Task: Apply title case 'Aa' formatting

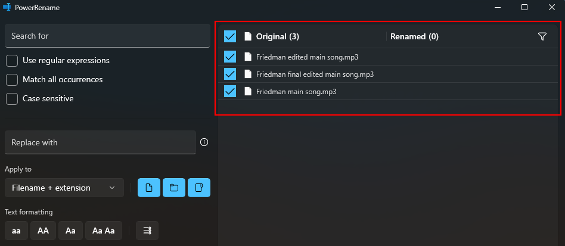Action: coord(70,231)
